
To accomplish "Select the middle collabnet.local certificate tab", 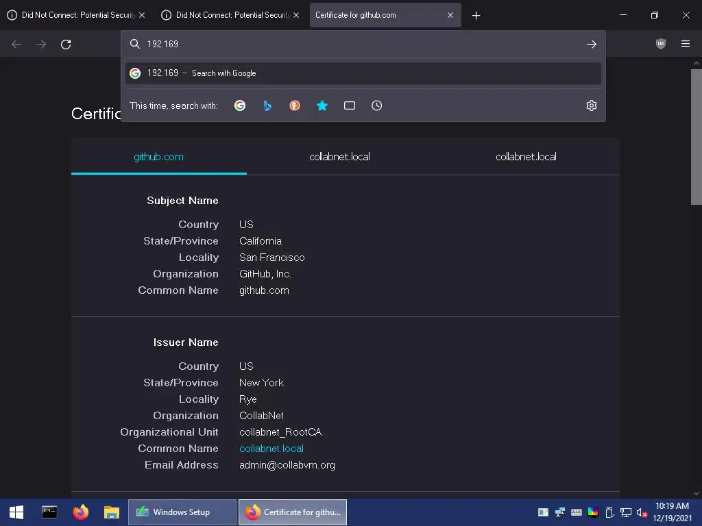I will (340, 157).
